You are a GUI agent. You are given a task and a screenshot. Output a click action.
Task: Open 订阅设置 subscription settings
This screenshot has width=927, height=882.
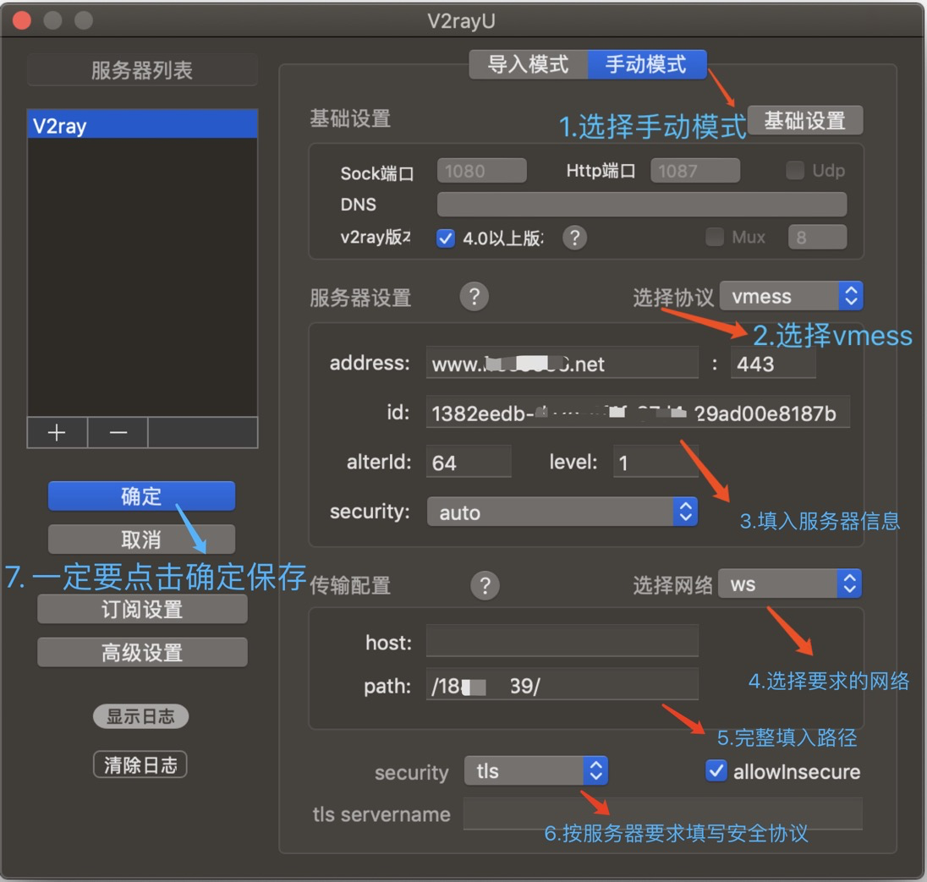142,609
